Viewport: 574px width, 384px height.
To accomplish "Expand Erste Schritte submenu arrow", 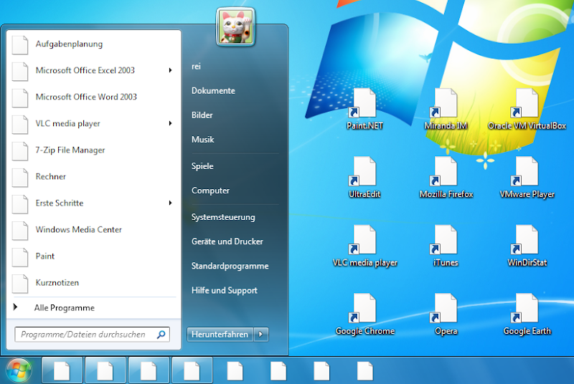I will pos(170,203).
